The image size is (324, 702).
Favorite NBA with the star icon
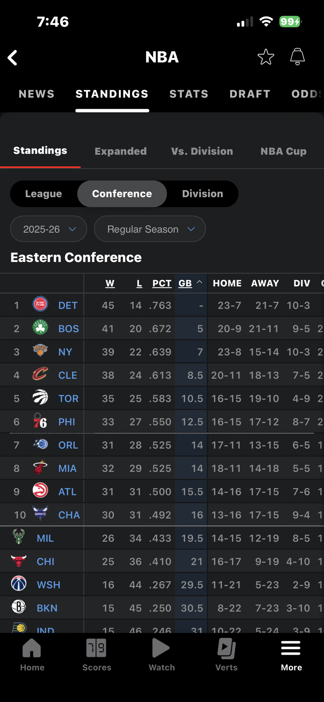click(x=266, y=57)
